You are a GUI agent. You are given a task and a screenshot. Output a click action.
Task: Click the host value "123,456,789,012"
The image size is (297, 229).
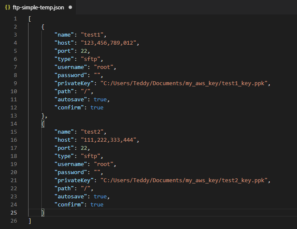coord(109,43)
